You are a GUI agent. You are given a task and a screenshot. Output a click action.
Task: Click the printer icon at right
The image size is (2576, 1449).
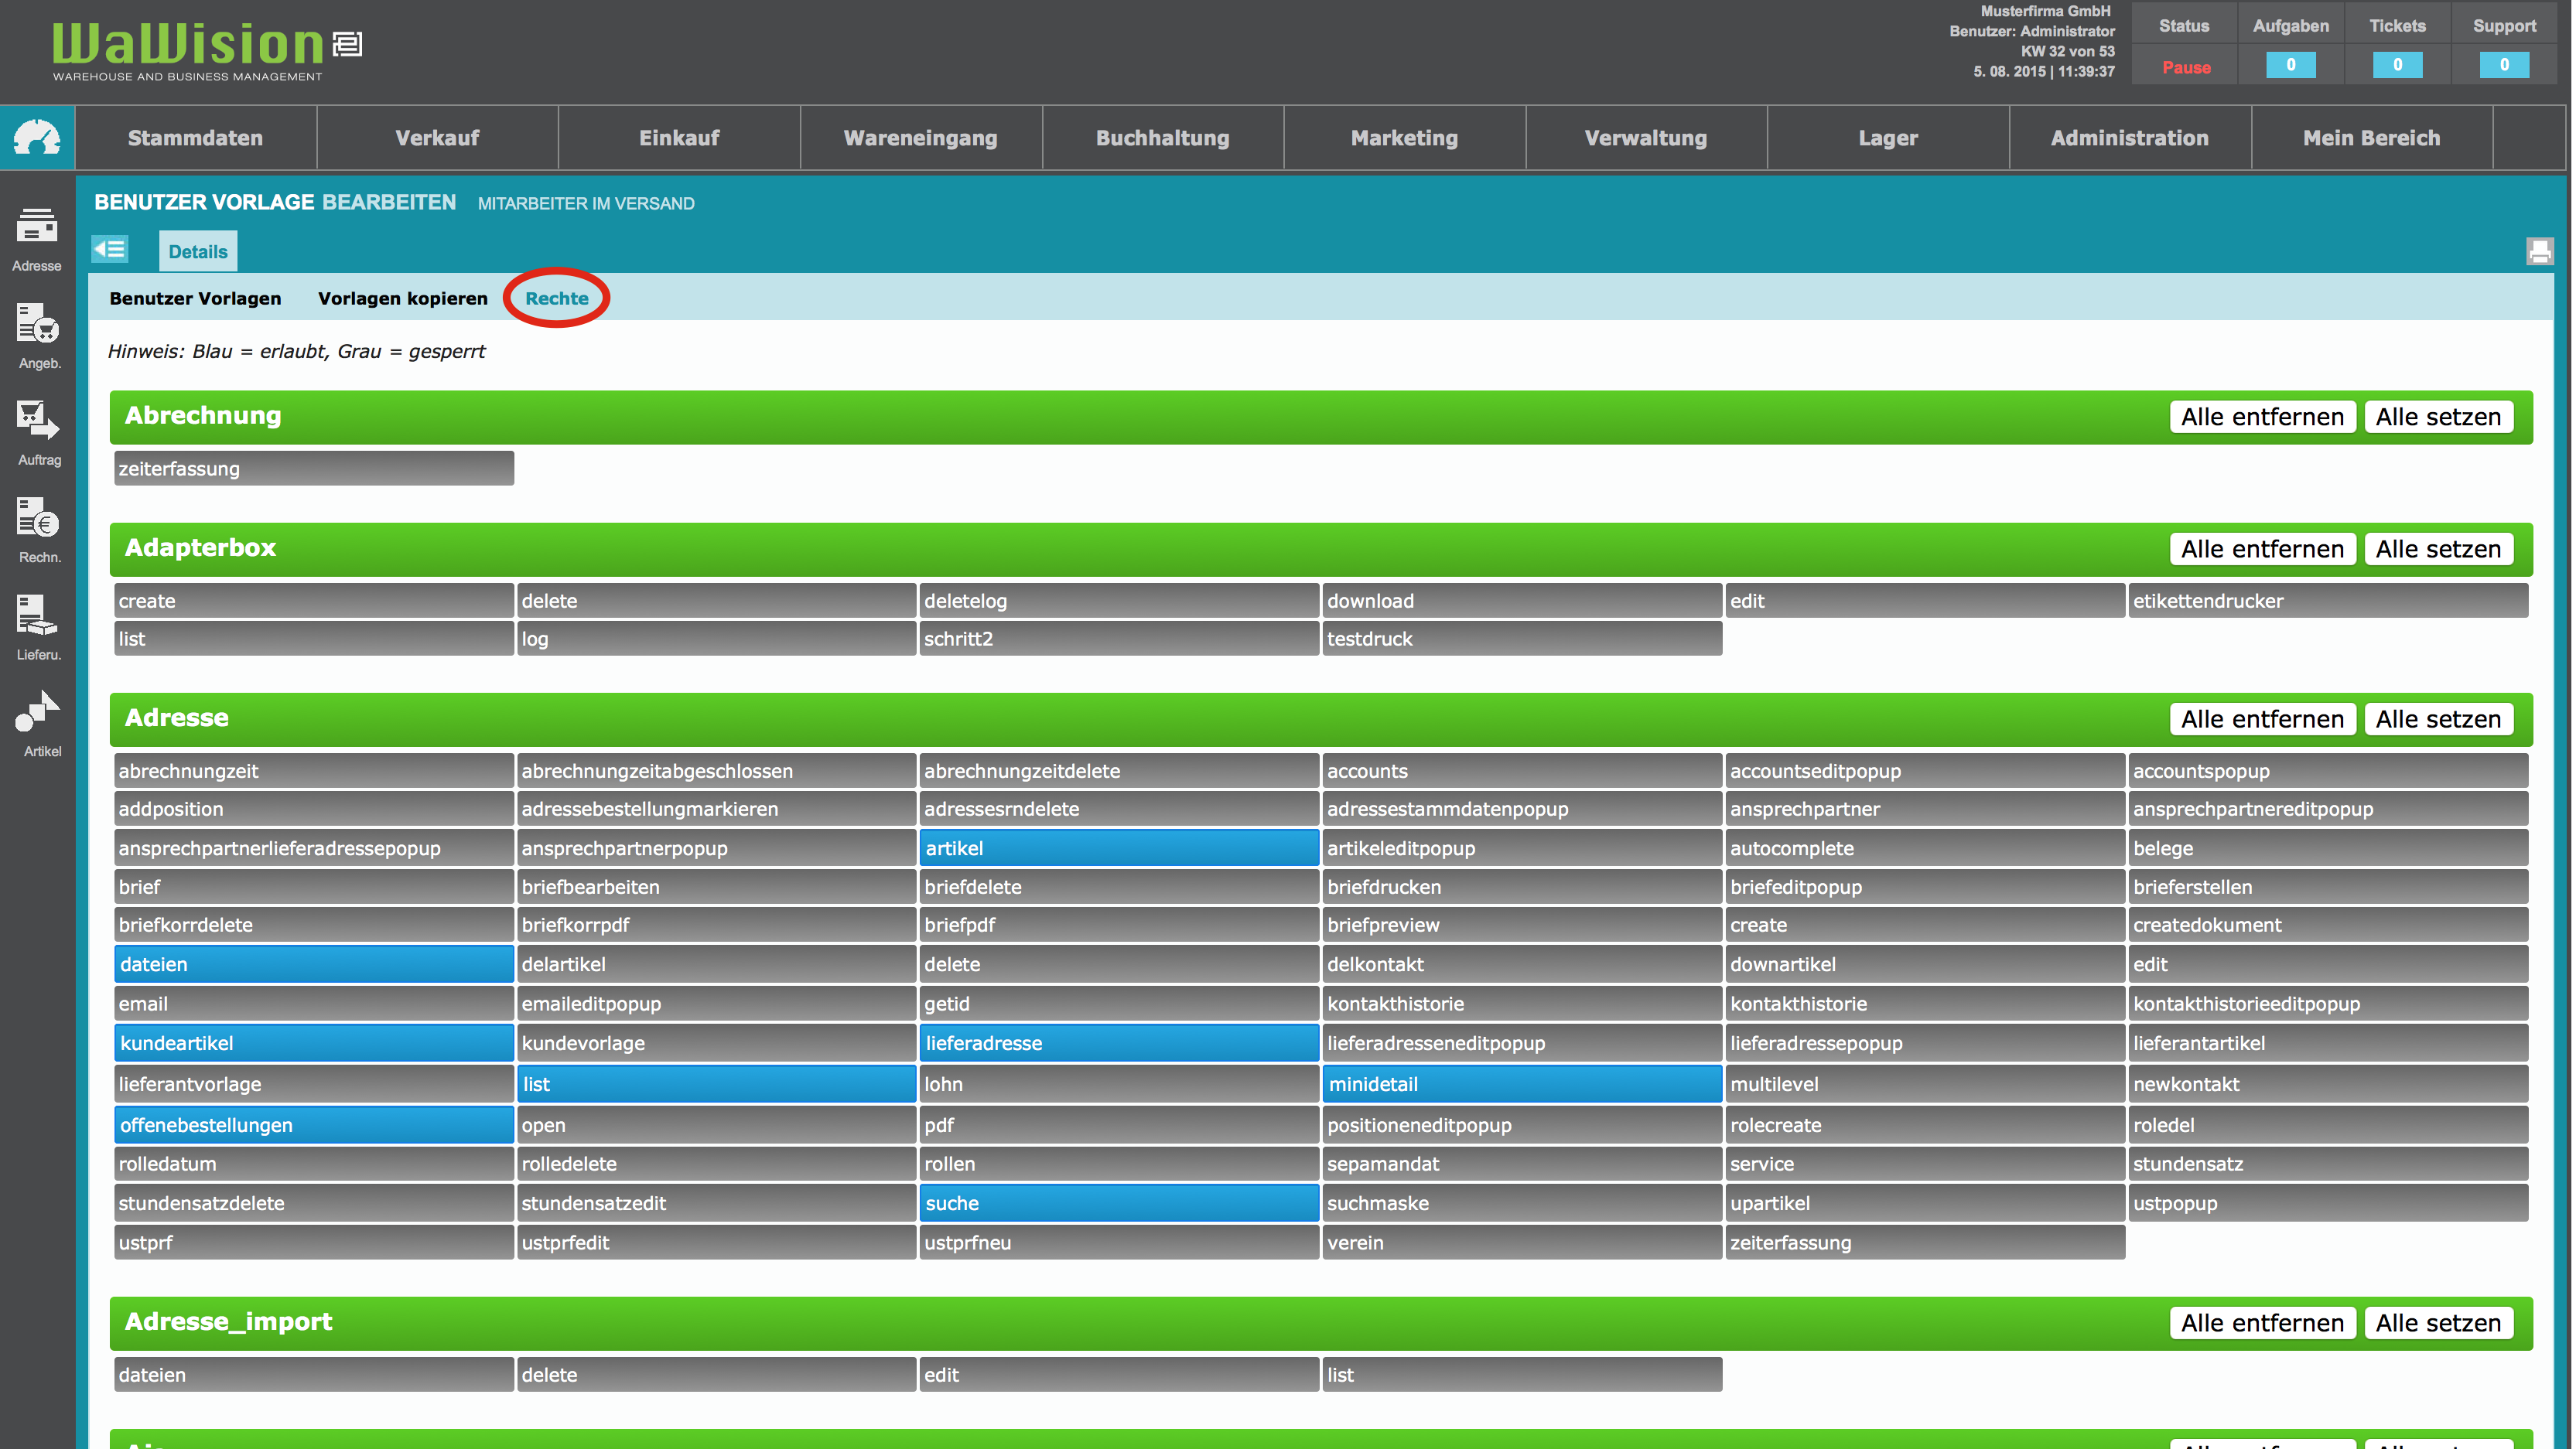pos(2539,251)
